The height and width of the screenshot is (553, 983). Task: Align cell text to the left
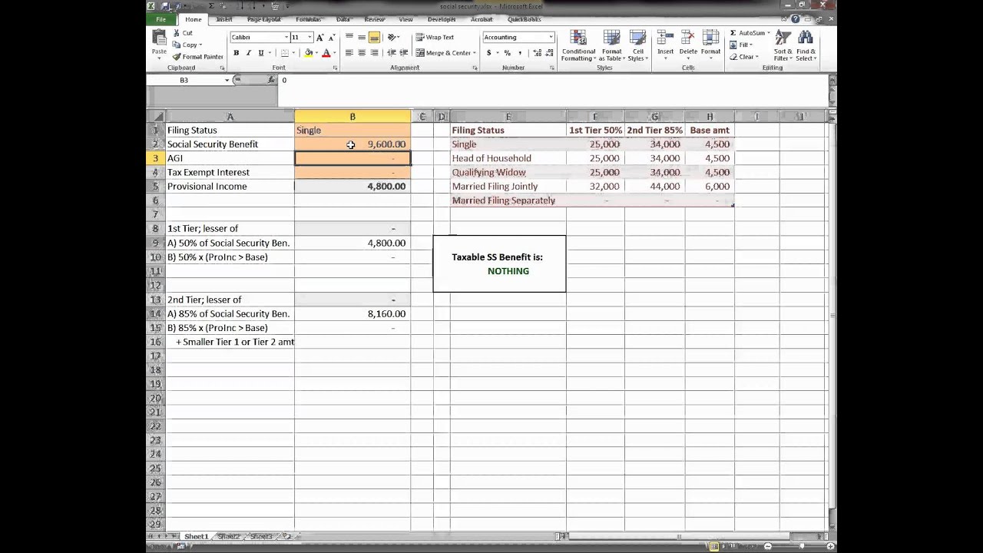pyautogui.click(x=349, y=53)
